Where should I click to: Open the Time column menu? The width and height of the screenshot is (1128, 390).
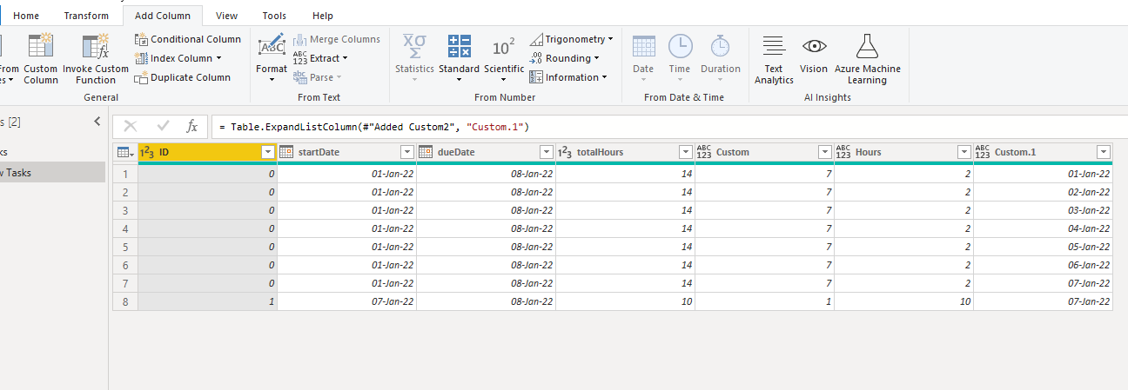[x=680, y=58]
